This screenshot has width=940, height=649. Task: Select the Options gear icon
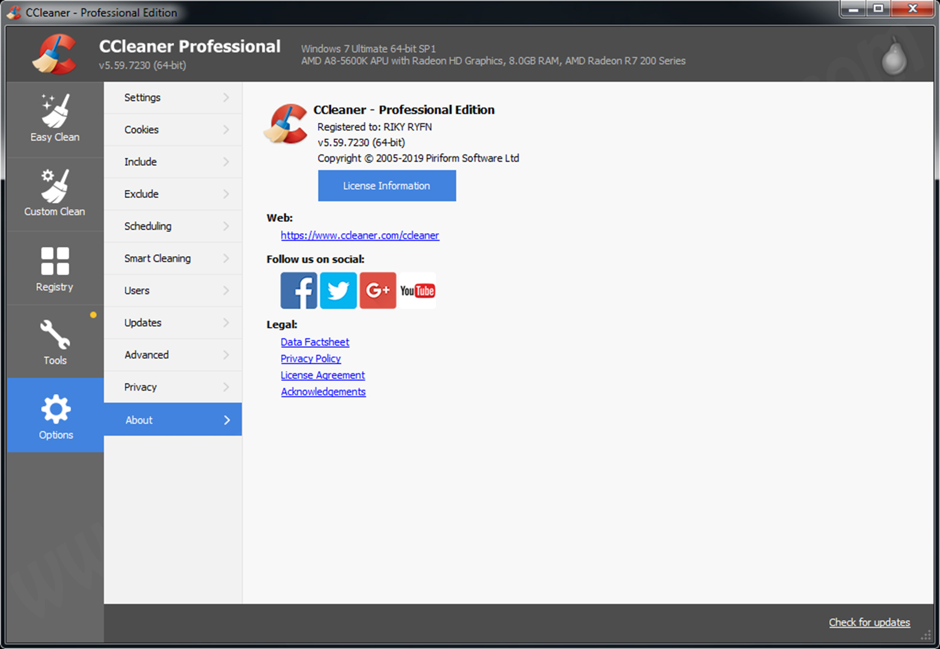[55, 410]
